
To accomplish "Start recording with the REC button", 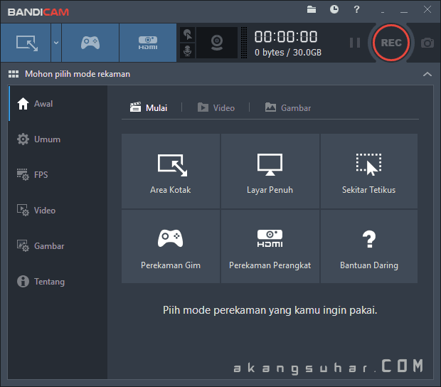I will pos(391,43).
